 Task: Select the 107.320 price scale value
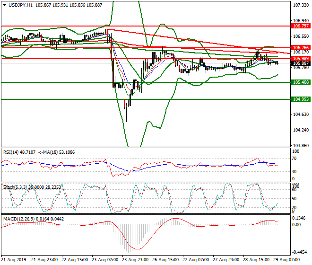(301, 5)
